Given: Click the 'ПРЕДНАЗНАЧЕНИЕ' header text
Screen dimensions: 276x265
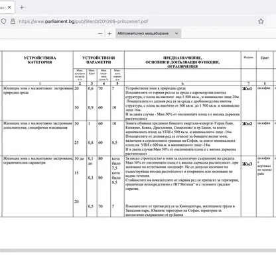Looking at the screenshot, I should 182,58.
